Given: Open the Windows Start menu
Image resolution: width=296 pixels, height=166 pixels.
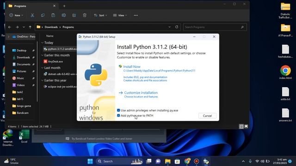Looking at the screenshot, I should 90,161.
